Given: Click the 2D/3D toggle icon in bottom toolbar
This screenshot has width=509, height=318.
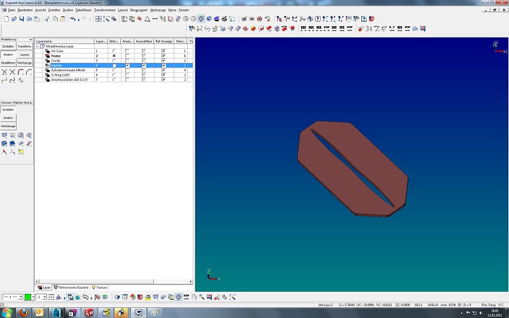Looking at the screenshot, I should pos(70,297).
